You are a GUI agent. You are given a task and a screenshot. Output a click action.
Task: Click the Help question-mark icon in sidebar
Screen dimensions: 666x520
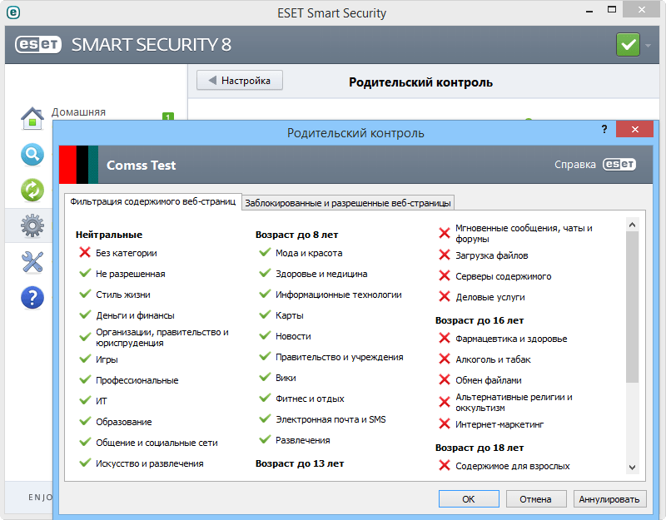point(32,297)
